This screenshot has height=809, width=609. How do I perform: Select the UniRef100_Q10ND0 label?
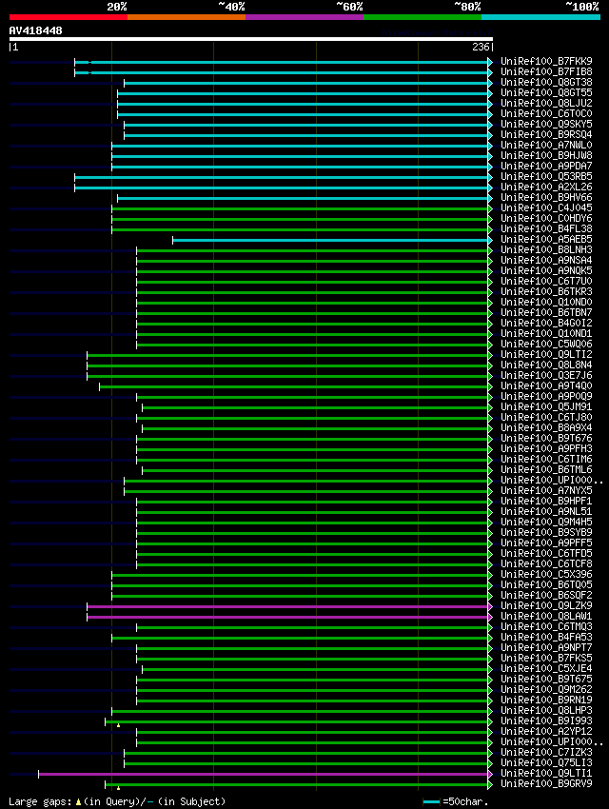point(546,303)
